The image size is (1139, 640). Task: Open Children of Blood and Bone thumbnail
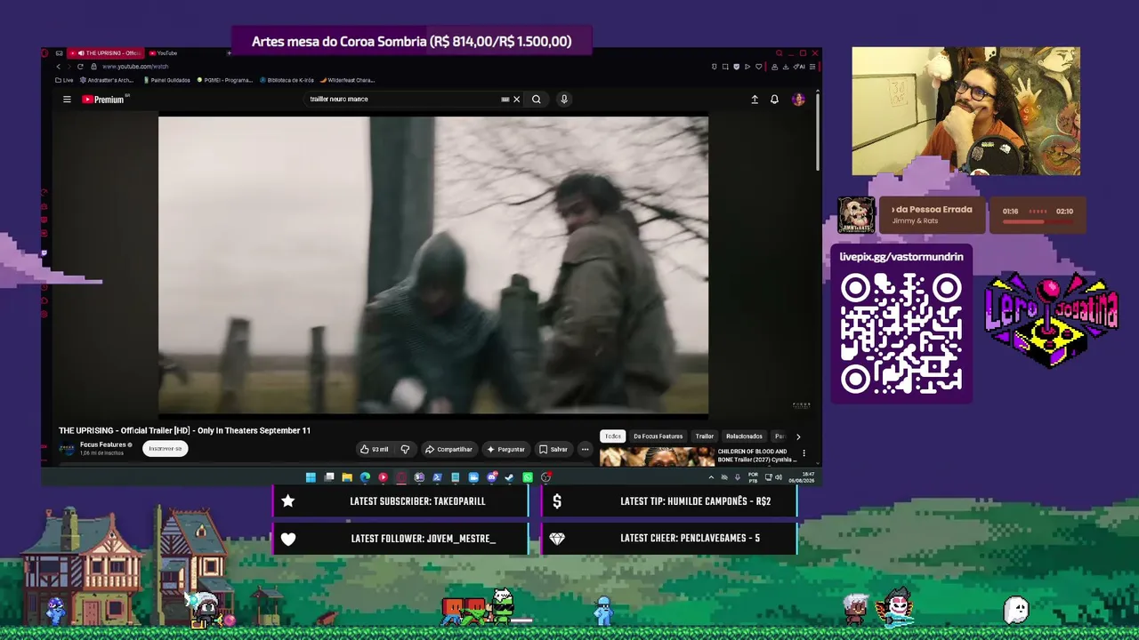pyautogui.click(x=657, y=457)
